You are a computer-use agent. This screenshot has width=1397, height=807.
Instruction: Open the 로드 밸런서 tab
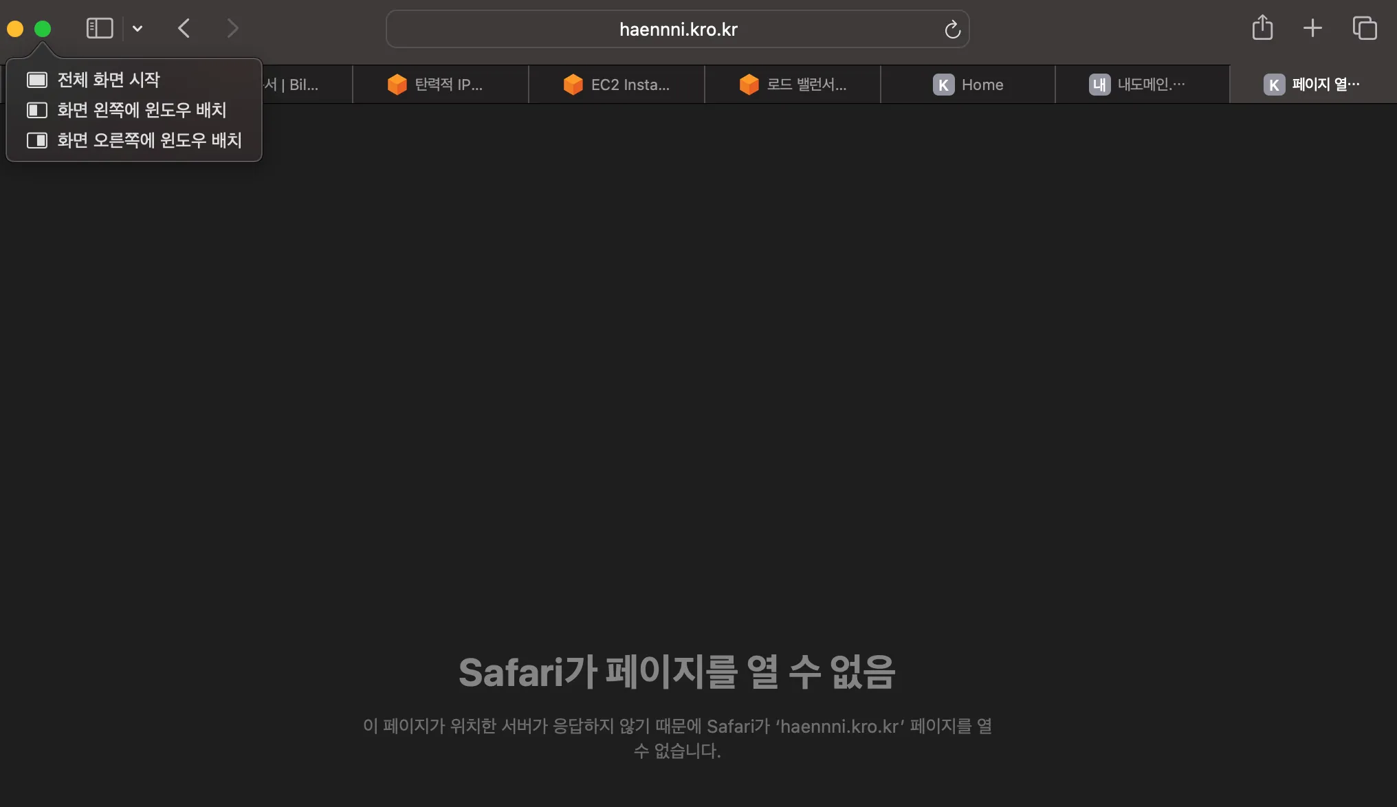click(x=793, y=85)
